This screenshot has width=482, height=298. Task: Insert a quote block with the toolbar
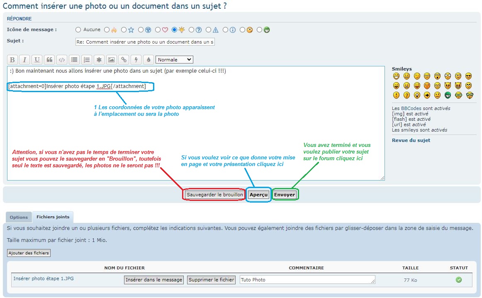[x=49, y=60]
